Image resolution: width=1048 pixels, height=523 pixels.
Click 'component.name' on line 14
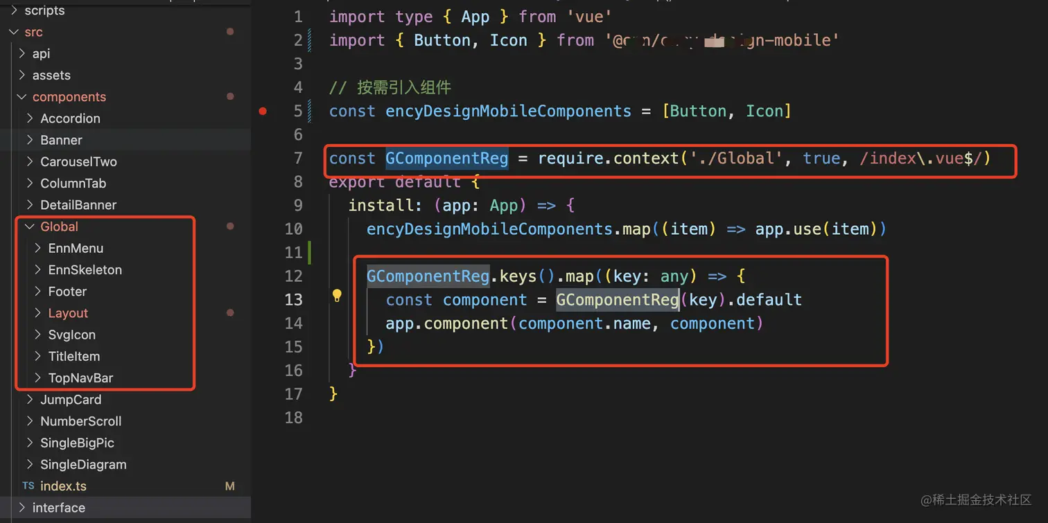[x=584, y=323]
